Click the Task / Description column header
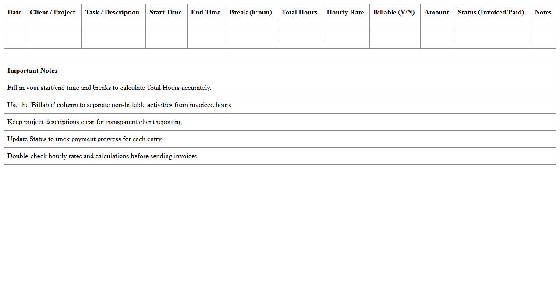The height and width of the screenshot is (285, 560). pos(112,12)
